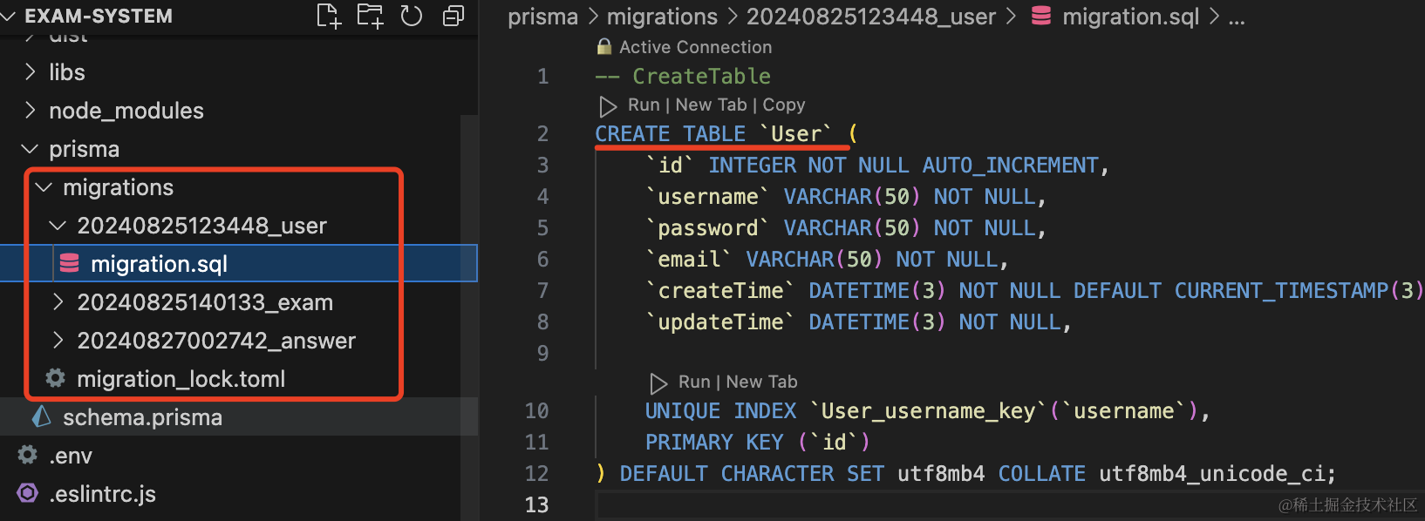Click the Run play icon above UNIQUE INDEX
This screenshot has height=521, width=1425.
coord(658,382)
